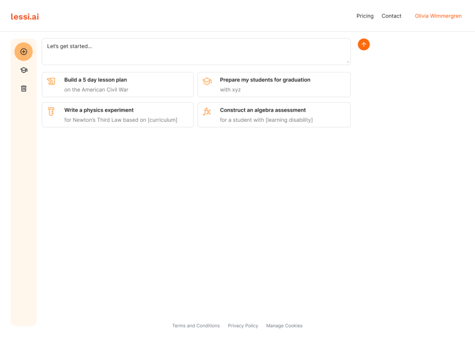Select "Build a 5 day lesson plan" suggestion

pyautogui.click(x=96, y=80)
